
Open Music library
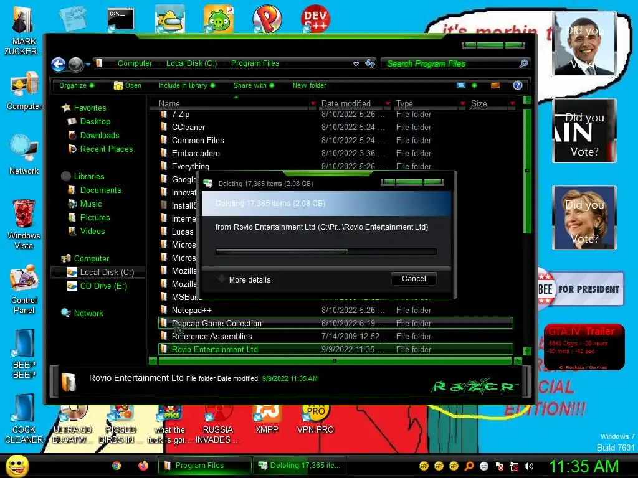pyautogui.click(x=91, y=204)
